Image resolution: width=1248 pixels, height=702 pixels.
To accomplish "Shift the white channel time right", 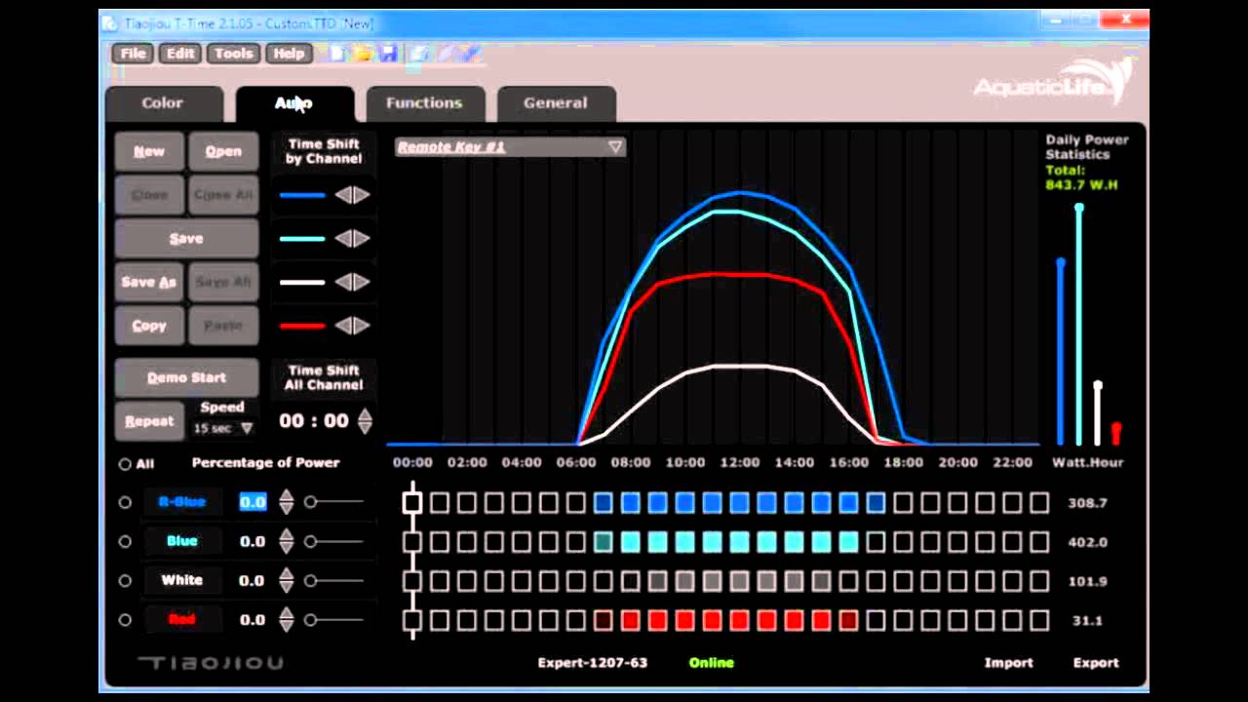I will 362,283.
